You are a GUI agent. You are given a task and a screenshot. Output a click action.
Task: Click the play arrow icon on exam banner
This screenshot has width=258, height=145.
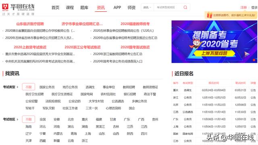[247, 54]
